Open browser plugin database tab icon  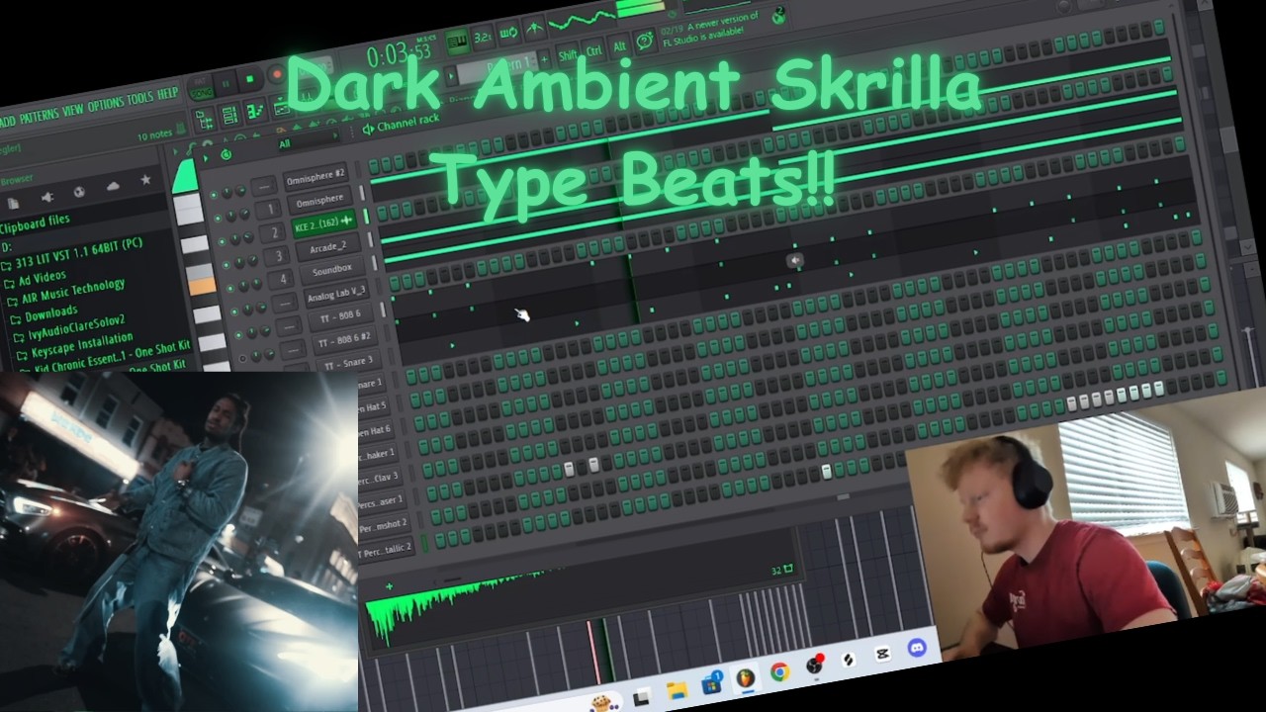click(x=79, y=192)
